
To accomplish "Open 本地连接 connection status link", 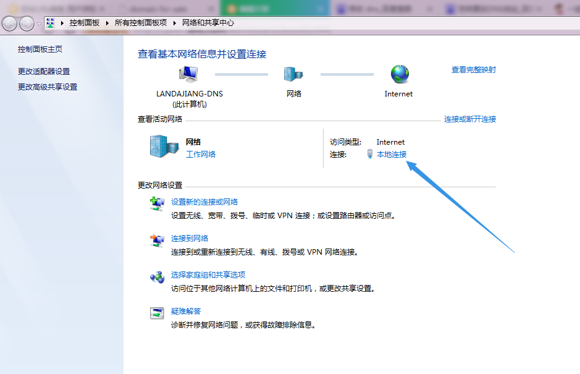I will [392, 155].
